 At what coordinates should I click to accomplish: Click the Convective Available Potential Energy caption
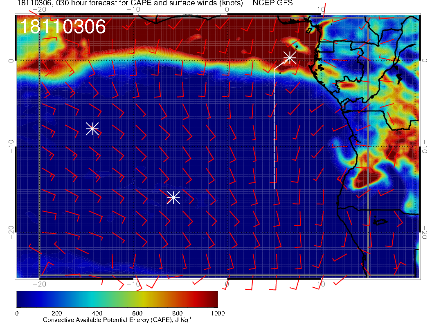point(117,320)
